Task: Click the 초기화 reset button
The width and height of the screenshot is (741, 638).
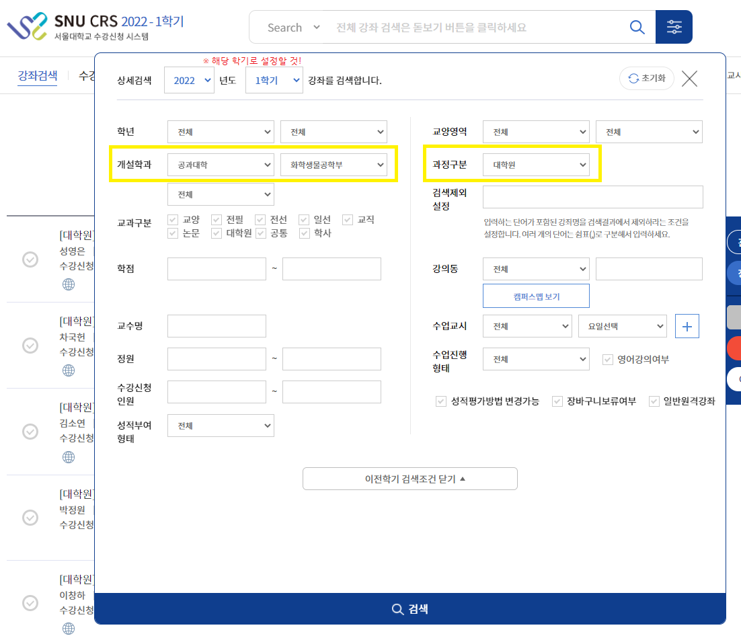Action: tap(646, 78)
